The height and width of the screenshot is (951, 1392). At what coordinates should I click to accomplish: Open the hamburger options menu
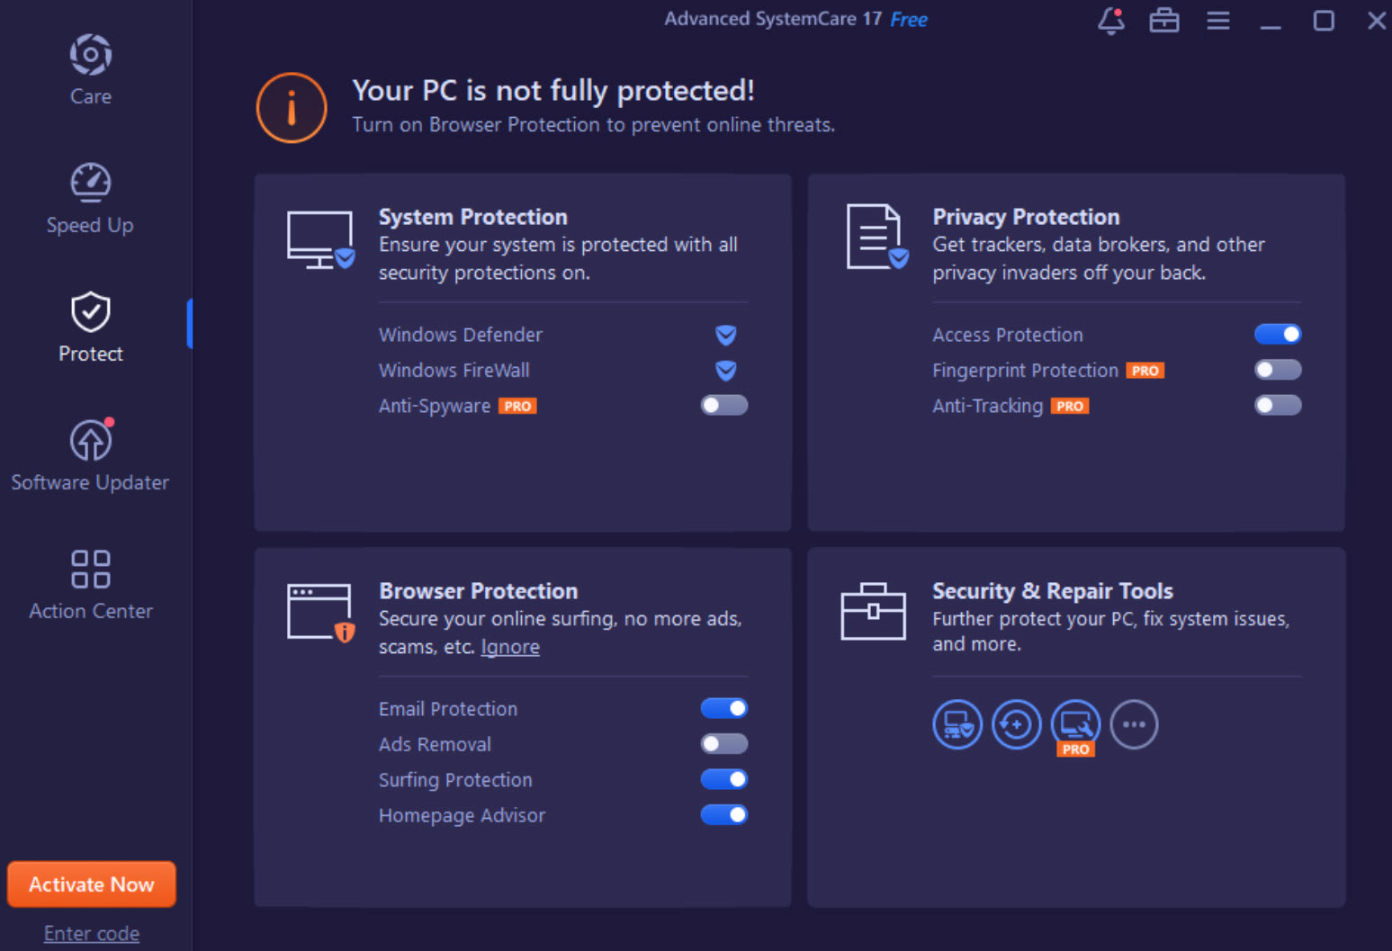pyautogui.click(x=1218, y=20)
